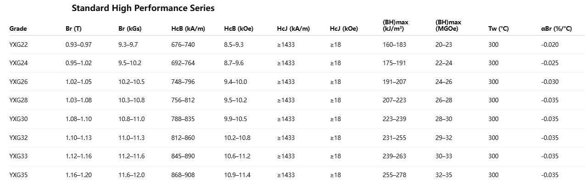Image resolution: width=585 pixels, height=184 pixels.
Task: Click the -0.020 αBr value for YXG22
Action: 550,45
